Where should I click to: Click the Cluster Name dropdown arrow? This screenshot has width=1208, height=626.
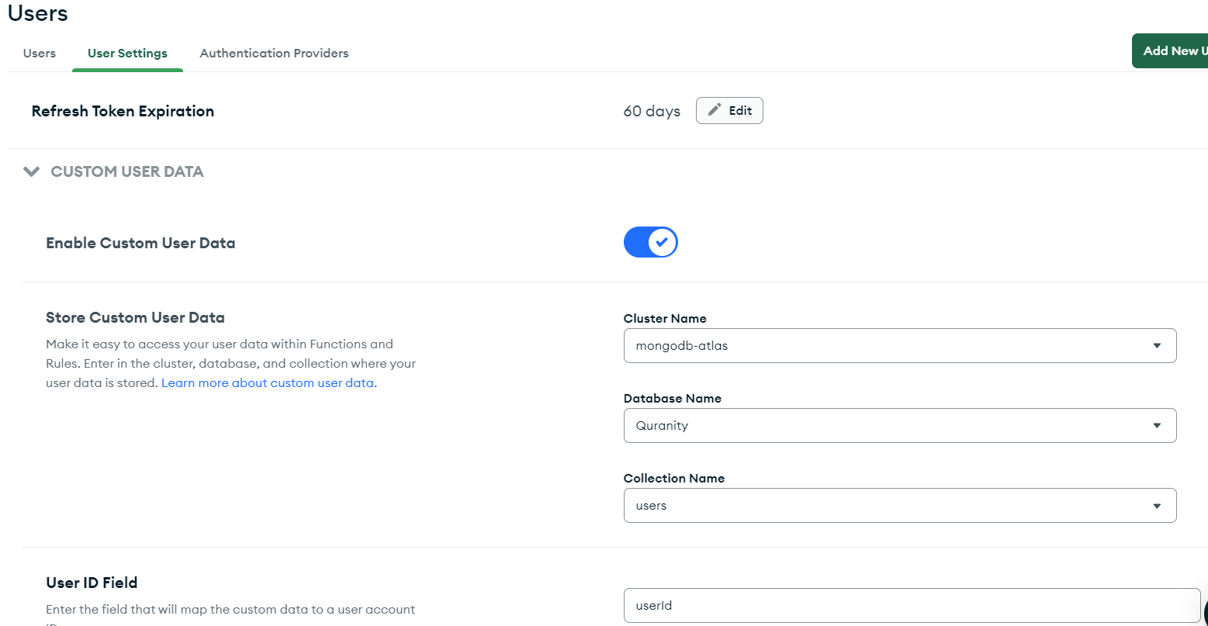click(1156, 346)
